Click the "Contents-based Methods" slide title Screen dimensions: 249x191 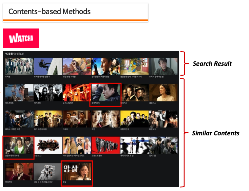pos(50,12)
